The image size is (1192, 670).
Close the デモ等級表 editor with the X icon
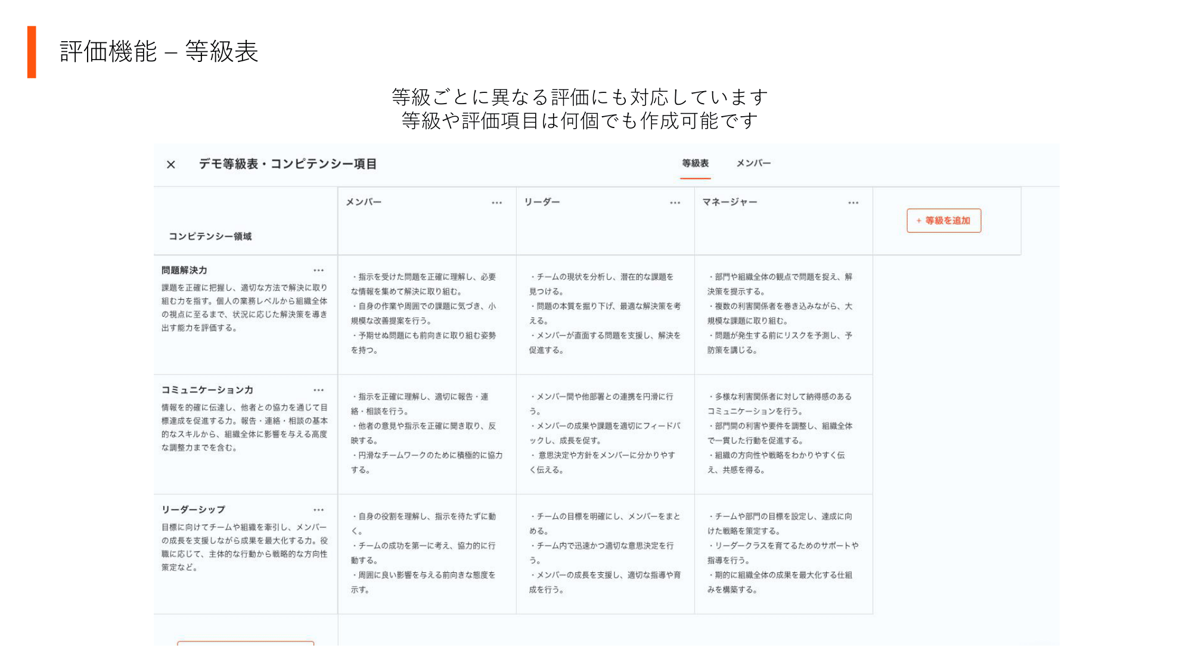pyautogui.click(x=171, y=165)
